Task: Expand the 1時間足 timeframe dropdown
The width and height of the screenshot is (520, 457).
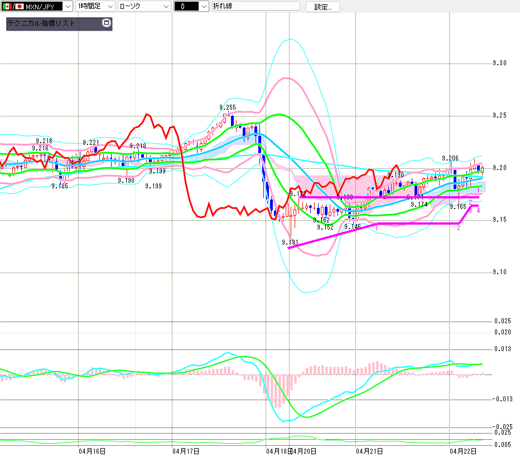Action: (109, 7)
